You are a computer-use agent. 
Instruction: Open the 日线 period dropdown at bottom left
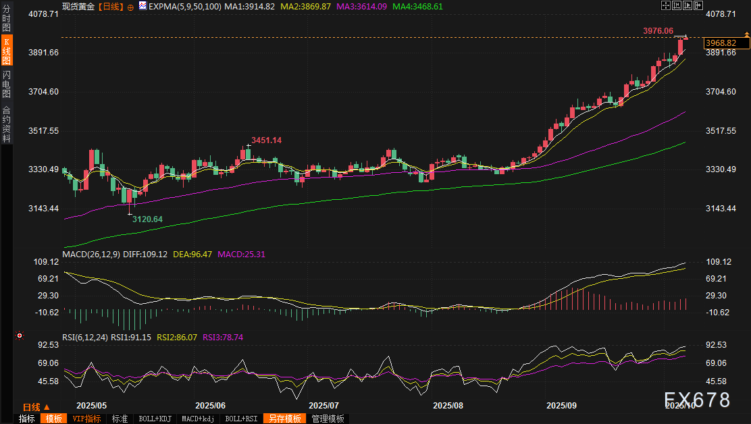36,407
